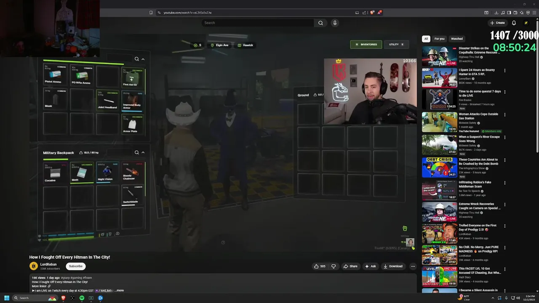Click the Create button

(x=497, y=23)
